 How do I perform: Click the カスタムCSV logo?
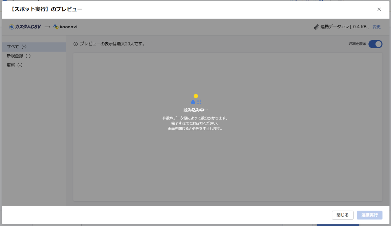25,27
